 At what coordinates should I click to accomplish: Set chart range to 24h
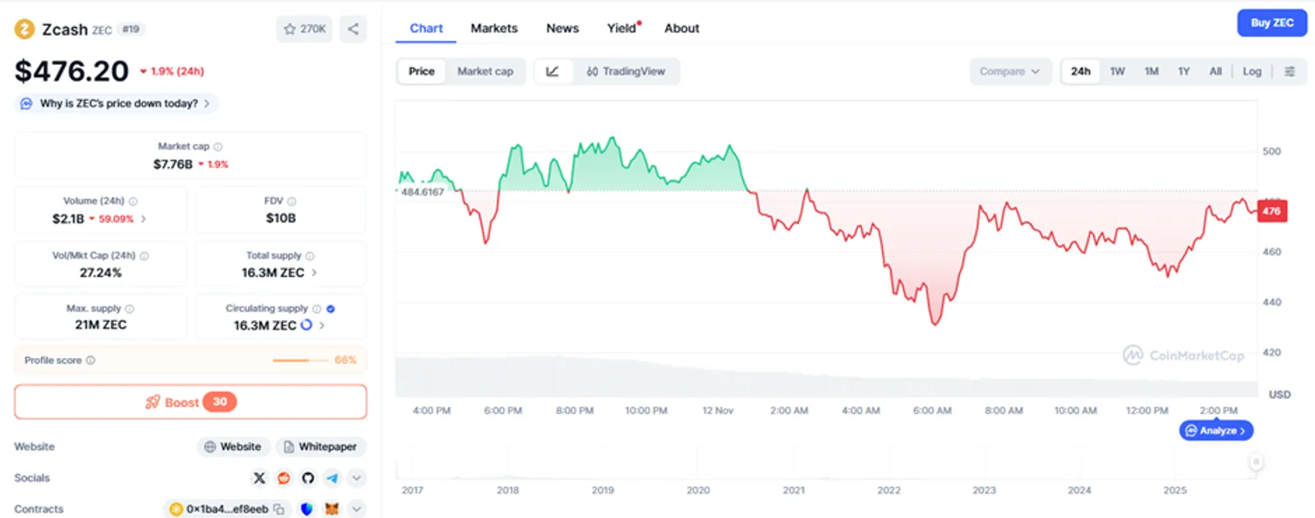click(x=1081, y=71)
